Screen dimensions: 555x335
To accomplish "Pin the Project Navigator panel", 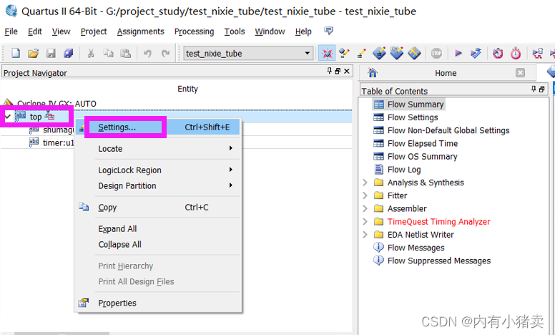I will coord(330,71).
